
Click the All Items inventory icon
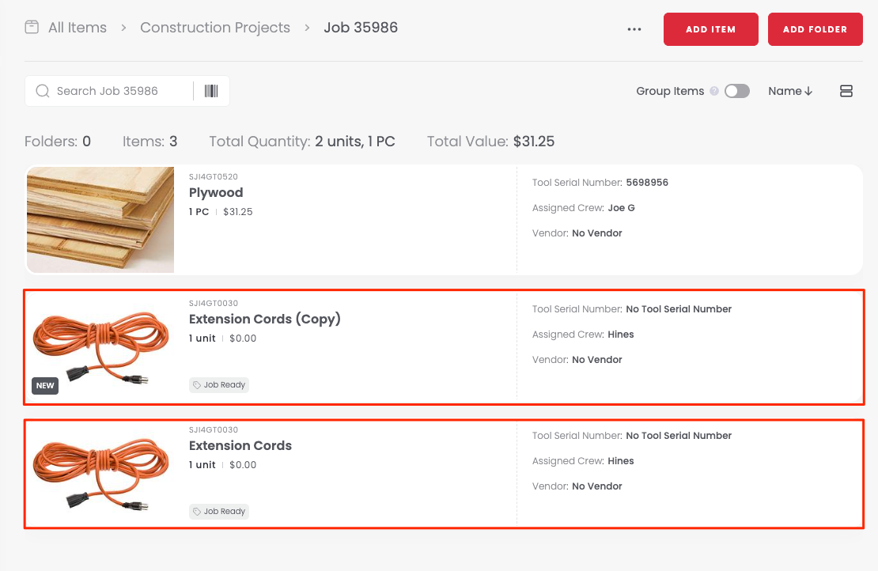32,28
